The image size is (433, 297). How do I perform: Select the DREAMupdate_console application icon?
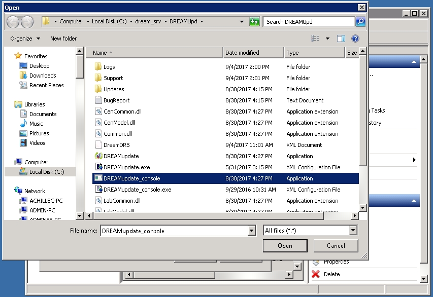(98, 178)
